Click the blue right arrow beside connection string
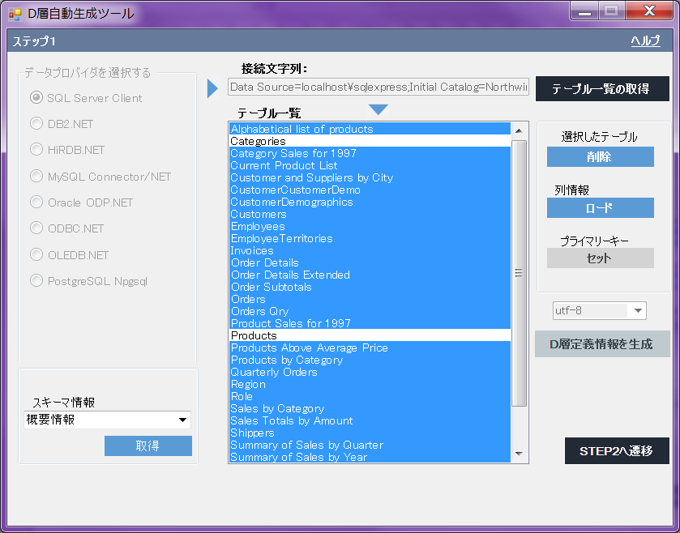The image size is (680, 533). click(213, 88)
